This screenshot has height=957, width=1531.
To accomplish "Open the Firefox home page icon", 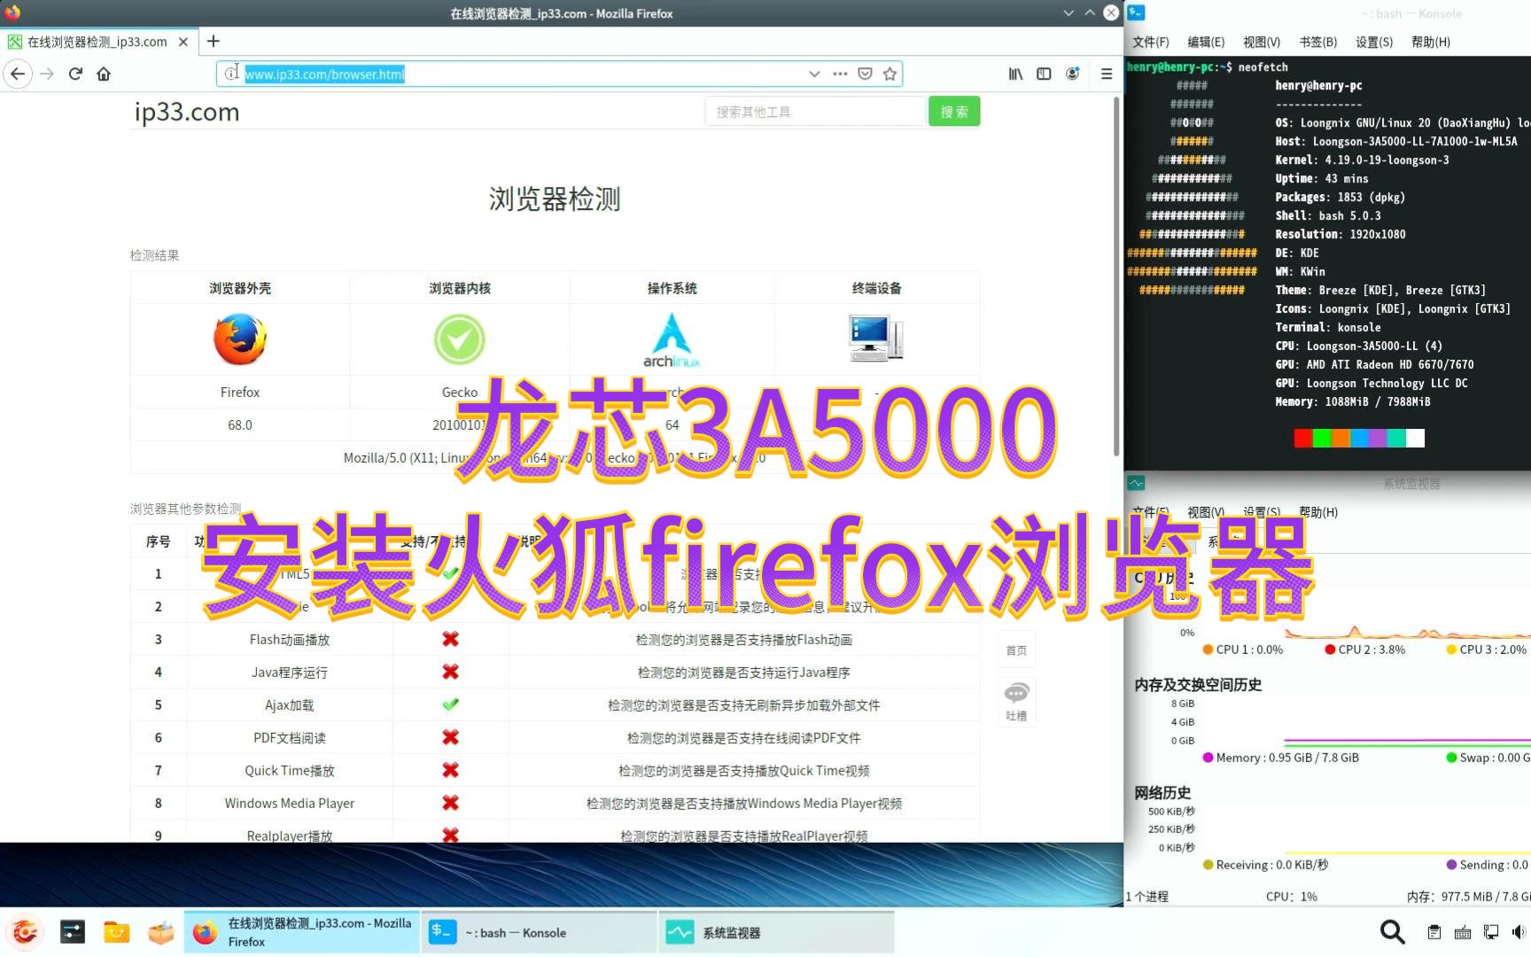I will 104,74.
